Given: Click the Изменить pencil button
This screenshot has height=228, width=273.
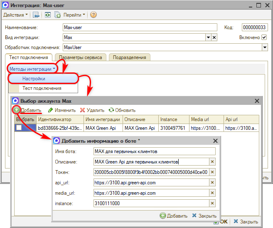Looking at the screenshot, I should coord(62,110).
